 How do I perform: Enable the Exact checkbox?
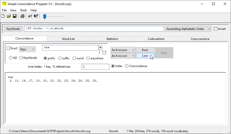[x=9, y=48]
